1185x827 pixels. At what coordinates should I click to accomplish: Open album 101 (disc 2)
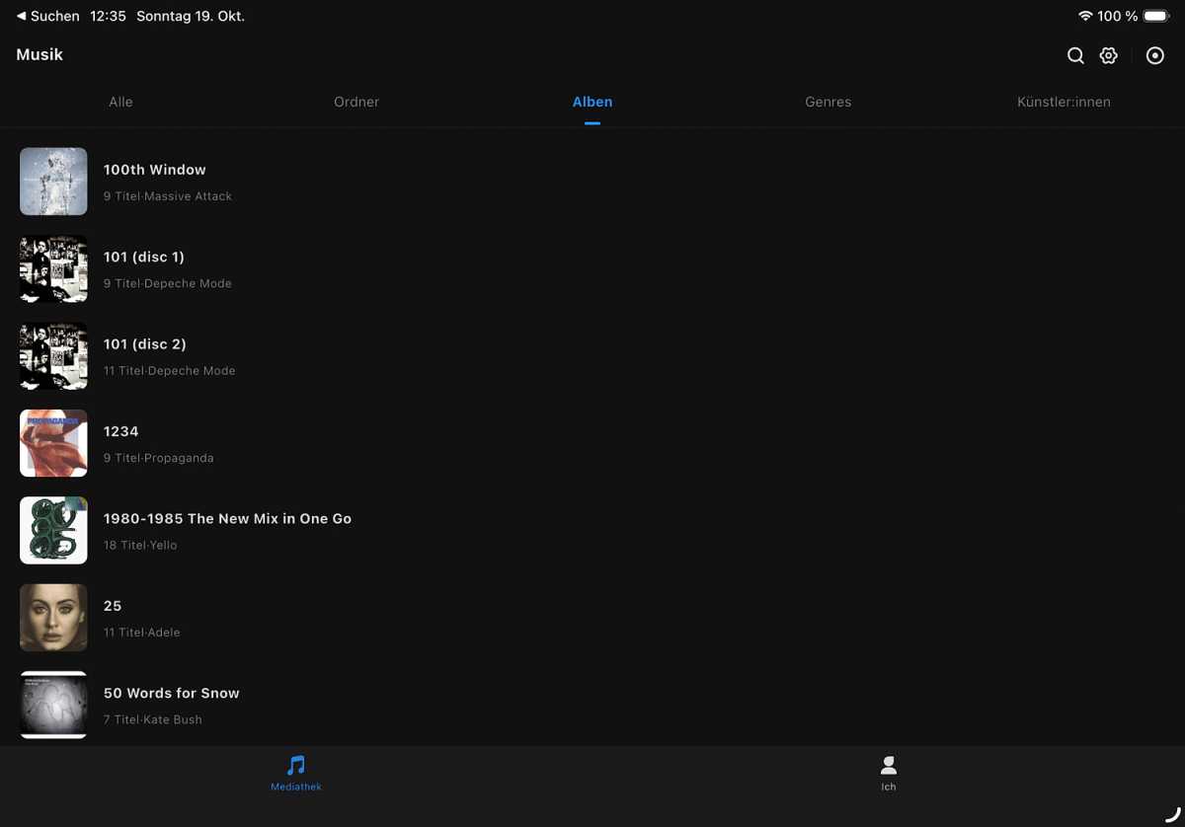pos(144,344)
